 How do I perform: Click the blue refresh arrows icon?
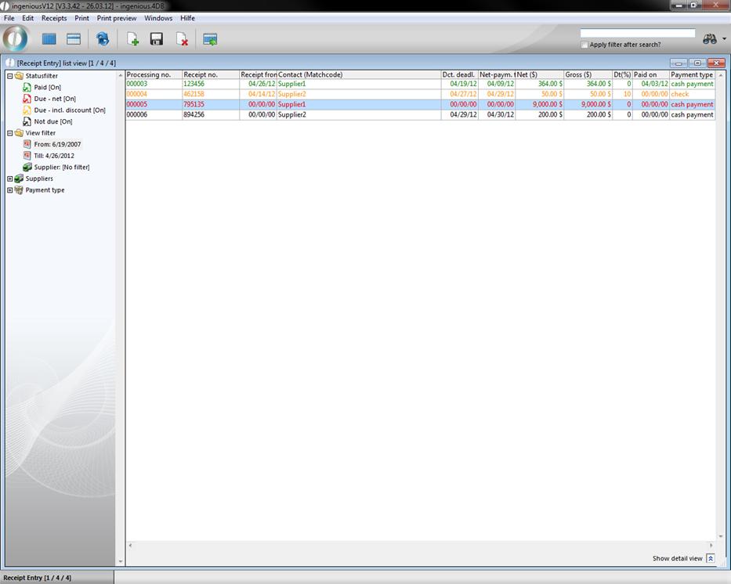[x=103, y=39]
